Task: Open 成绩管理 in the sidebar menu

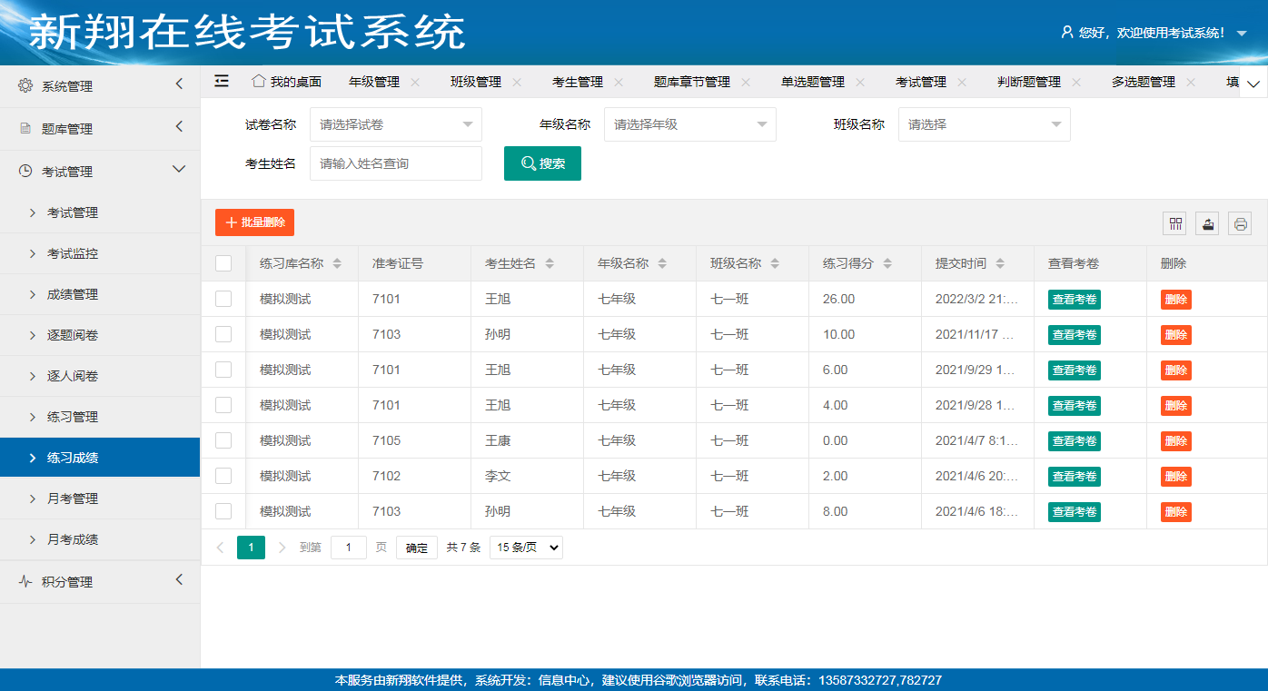Action: [x=73, y=294]
